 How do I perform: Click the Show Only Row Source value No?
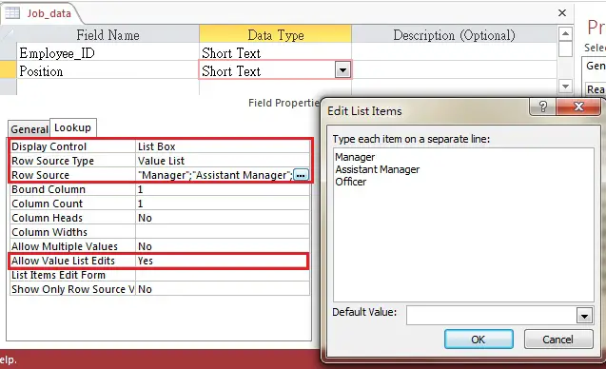coord(223,289)
